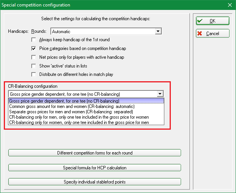Collapse the CR-Balancing configuration dropdown arrow
Screen dimensions: 236x193
(x=160, y=94)
